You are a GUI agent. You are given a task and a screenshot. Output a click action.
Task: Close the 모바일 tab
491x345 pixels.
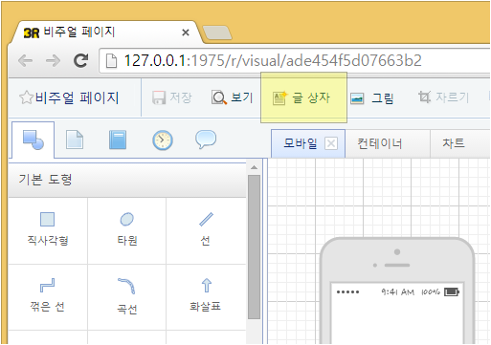coord(331,143)
